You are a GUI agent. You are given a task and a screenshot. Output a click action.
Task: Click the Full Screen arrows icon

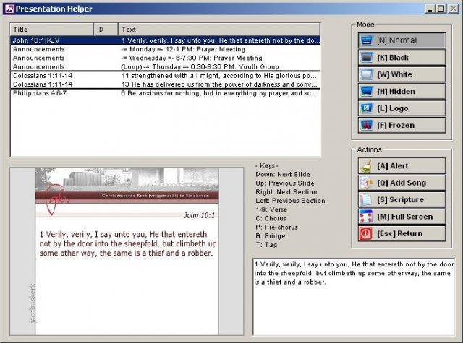click(x=367, y=217)
